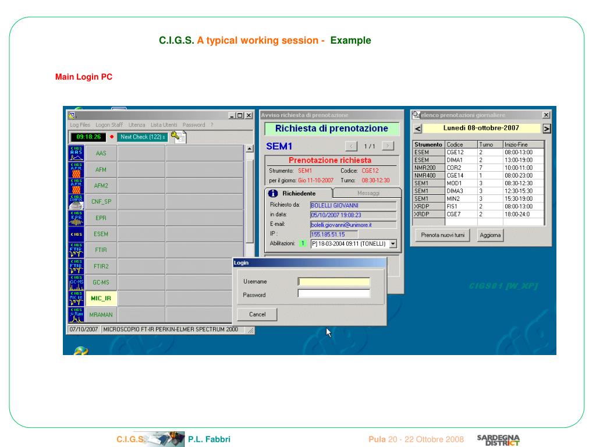Click the E-mail address field
596x447 pixels.
(x=353, y=225)
